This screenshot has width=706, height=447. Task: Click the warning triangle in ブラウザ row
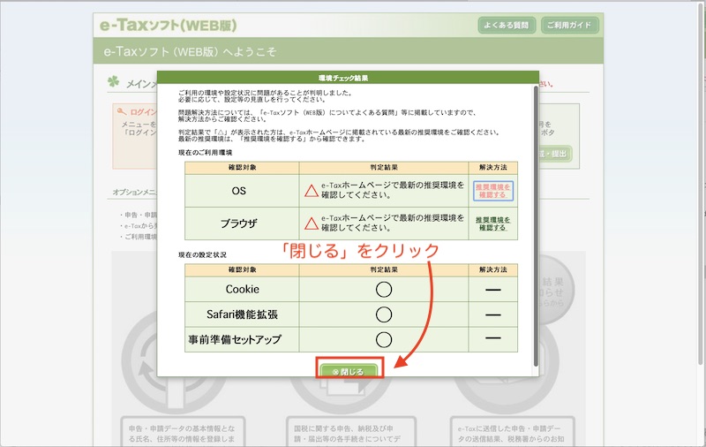click(312, 223)
